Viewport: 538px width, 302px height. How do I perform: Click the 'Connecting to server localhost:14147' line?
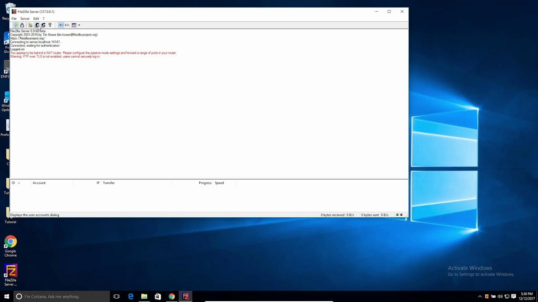(x=36, y=42)
